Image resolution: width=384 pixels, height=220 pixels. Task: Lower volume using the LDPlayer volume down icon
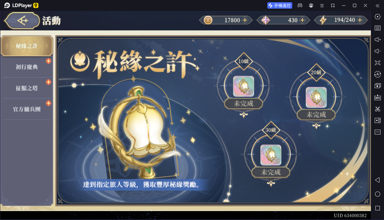click(x=377, y=51)
